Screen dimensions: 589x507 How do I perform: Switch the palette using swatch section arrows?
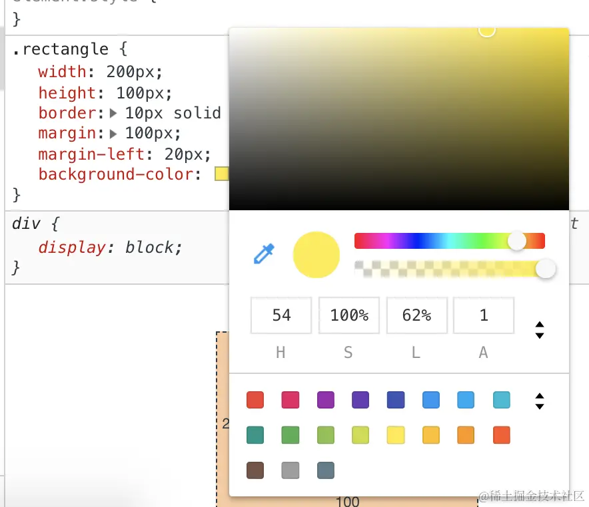[x=540, y=401]
